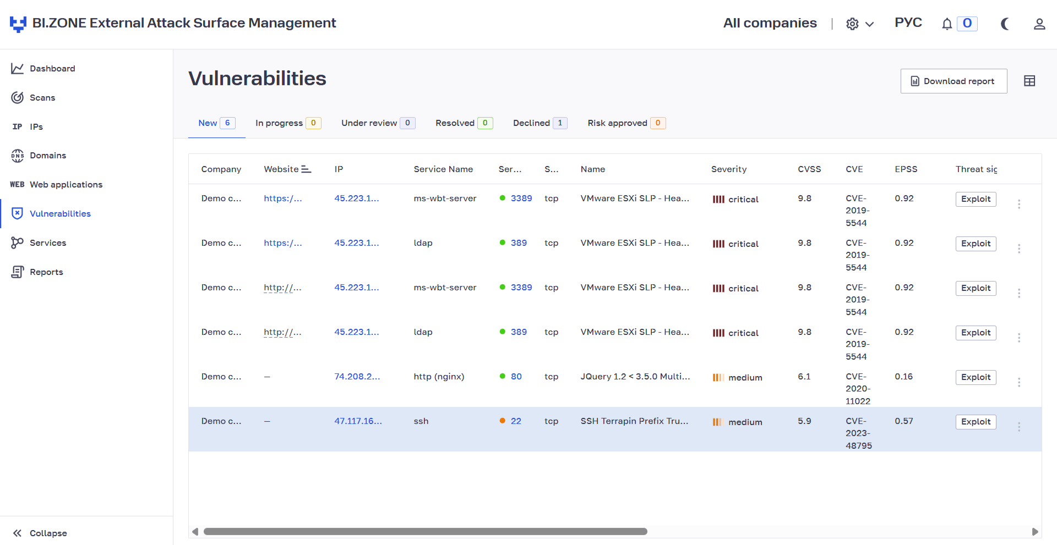Switch language with PYC toggle

click(x=908, y=23)
